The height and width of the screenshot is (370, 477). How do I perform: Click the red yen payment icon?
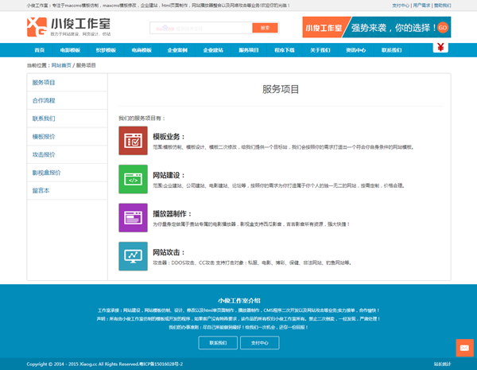pyautogui.click(x=440, y=47)
